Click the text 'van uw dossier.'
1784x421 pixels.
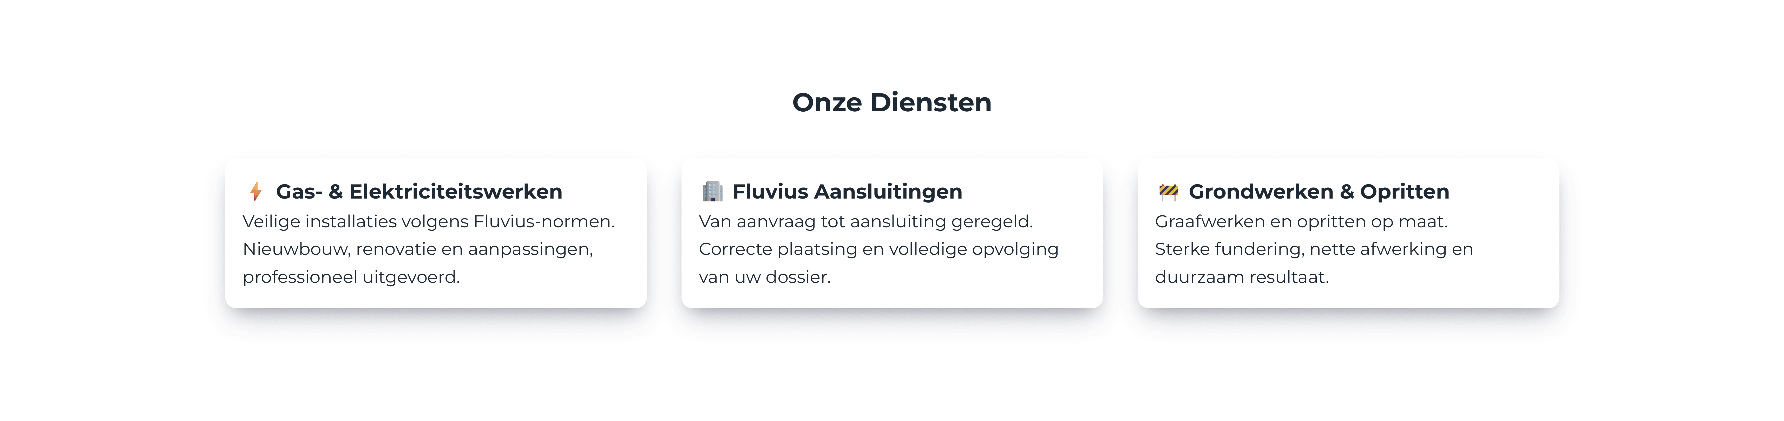765,277
